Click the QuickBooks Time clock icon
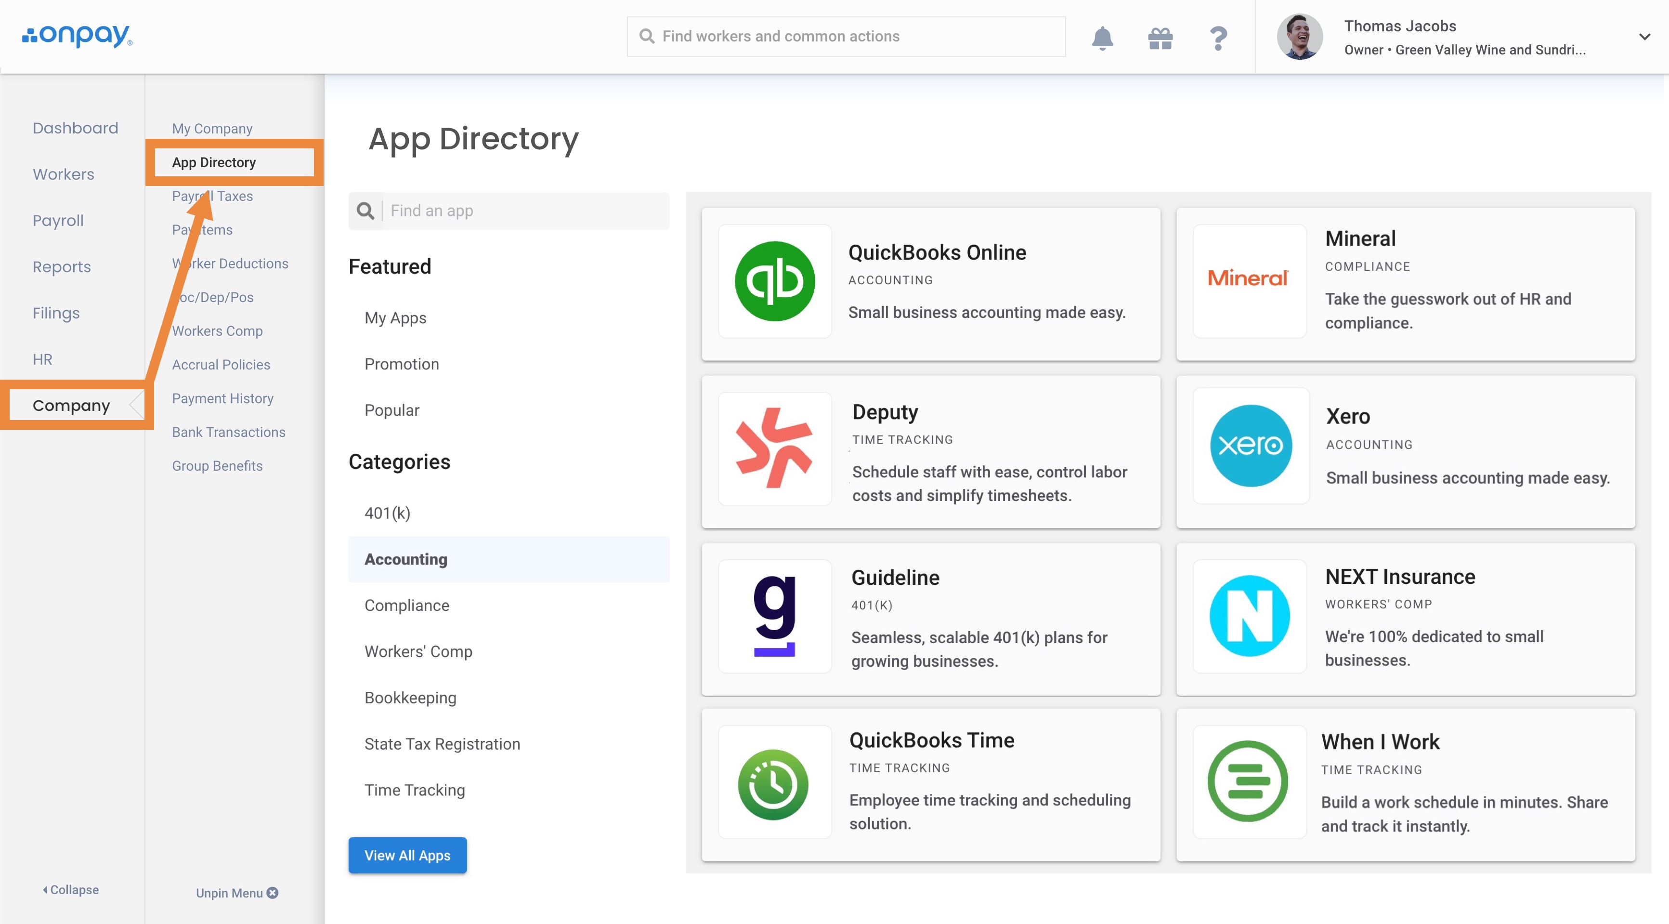This screenshot has height=924, width=1669. 774,784
